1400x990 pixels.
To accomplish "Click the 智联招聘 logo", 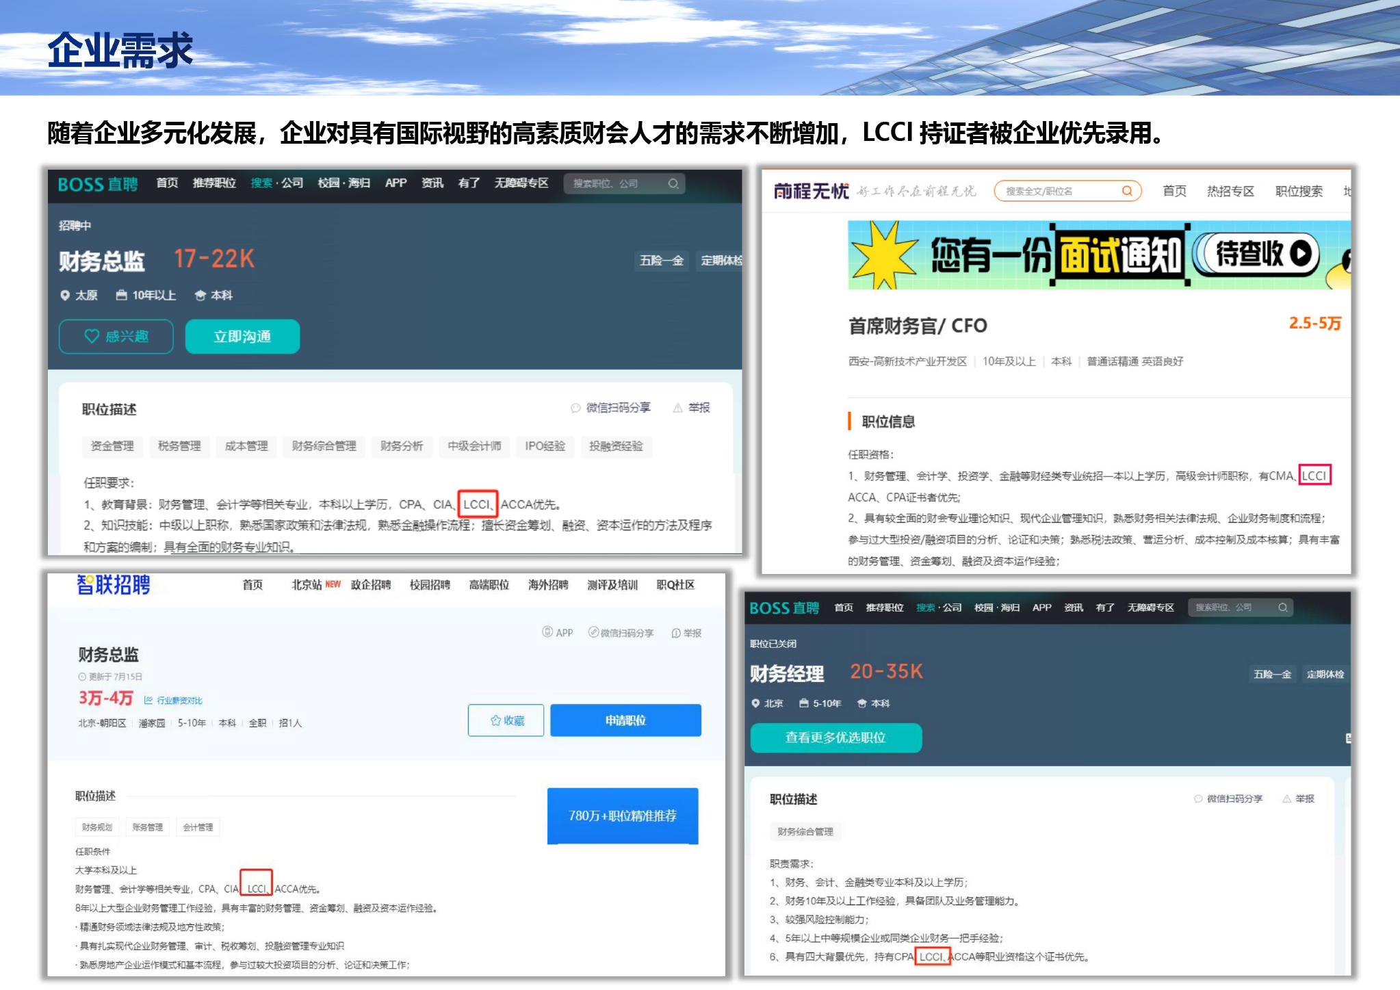I will tap(113, 585).
